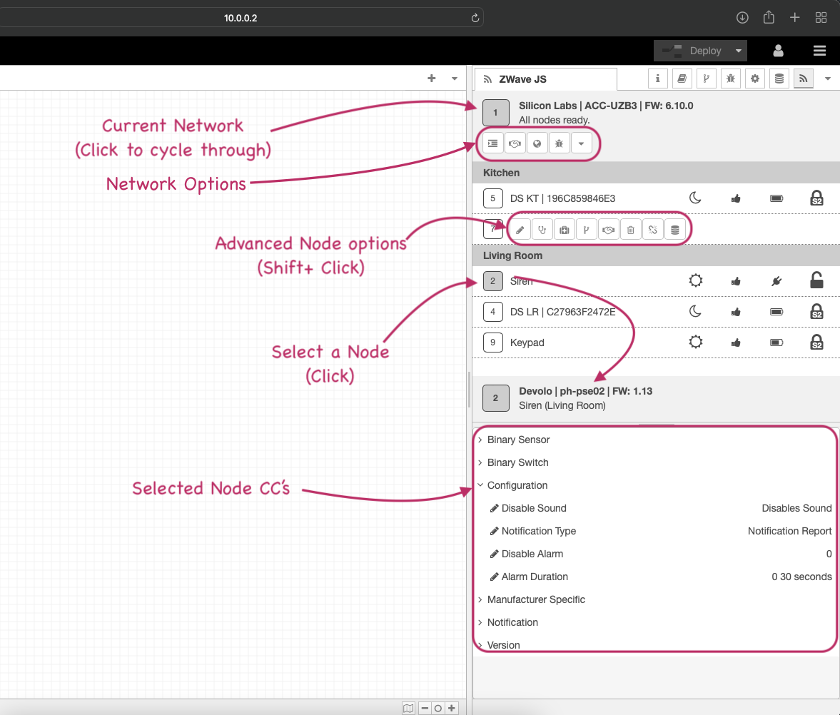Click the branch icon in advanced node options
Viewport: 840px width, 715px height.
586,230
